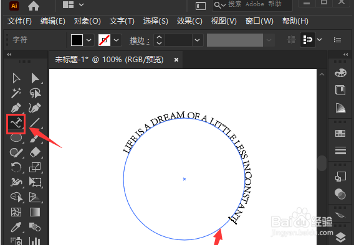The width and height of the screenshot is (354, 245).
Task: Open the Color panel palette icon
Action: pyautogui.click(x=340, y=73)
